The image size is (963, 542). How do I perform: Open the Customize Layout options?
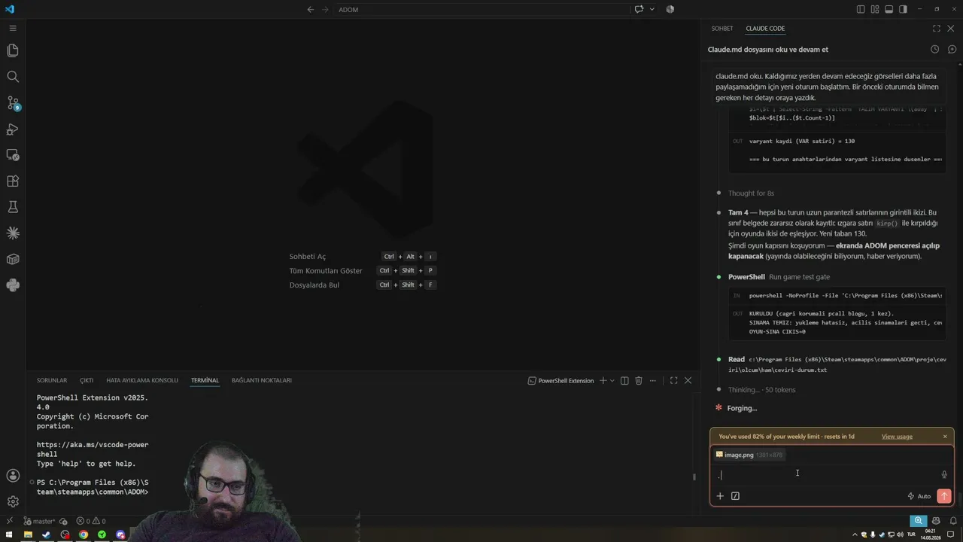coord(875,10)
